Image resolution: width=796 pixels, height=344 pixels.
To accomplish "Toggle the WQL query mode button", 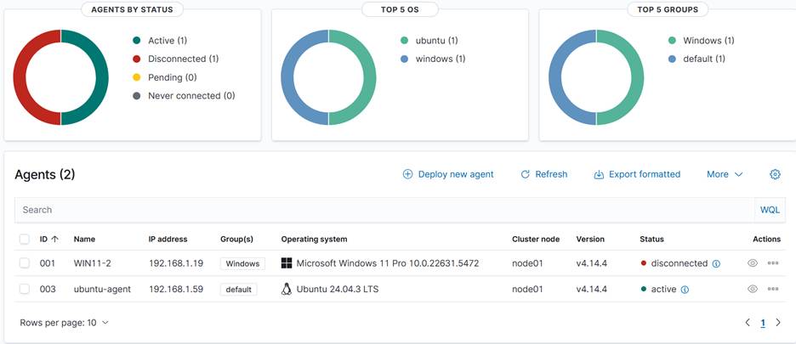I will 769,210.
